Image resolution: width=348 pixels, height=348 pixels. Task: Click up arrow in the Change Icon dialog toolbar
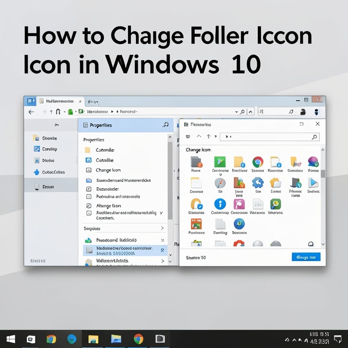click(x=208, y=136)
